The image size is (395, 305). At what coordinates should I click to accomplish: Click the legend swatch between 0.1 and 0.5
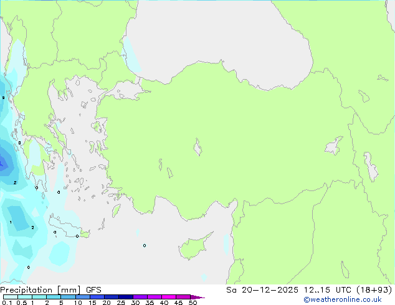(x=11, y=297)
